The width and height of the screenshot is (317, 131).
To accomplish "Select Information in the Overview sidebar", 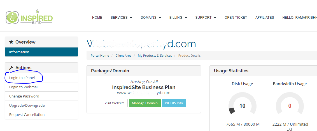I will pyautogui.click(x=41, y=52).
